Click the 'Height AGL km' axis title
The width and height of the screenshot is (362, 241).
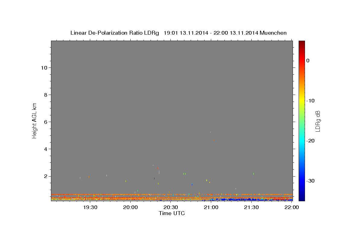[34, 120]
